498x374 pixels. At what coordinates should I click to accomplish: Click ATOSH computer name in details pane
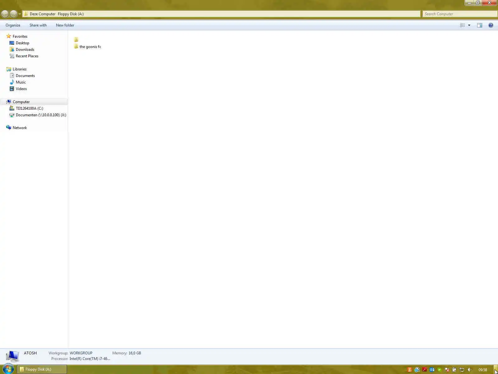click(x=30, y=353)
